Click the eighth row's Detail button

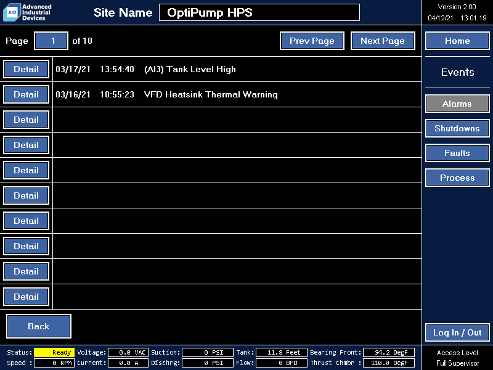(26, 246)
